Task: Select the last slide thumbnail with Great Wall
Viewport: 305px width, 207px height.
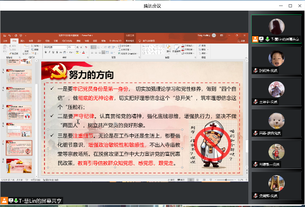Action: coord(19,166)
